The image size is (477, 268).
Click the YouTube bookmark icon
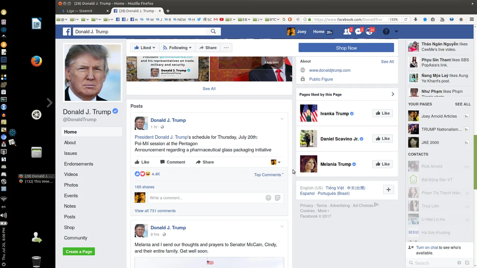[222, 19]
